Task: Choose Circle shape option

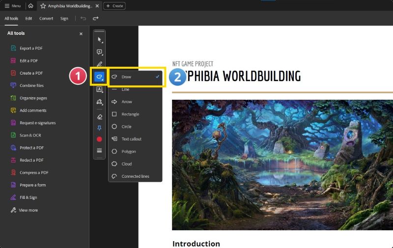Action: pos(136,127)
